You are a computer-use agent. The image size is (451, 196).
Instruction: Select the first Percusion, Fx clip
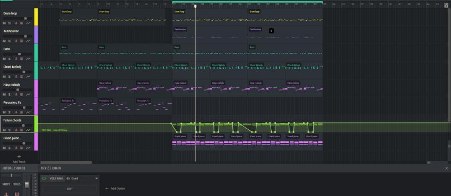click(79, 106)
